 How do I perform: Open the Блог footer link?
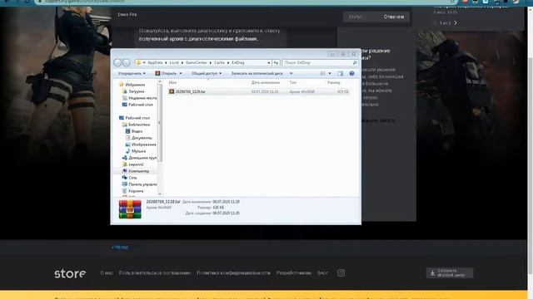(x=322, y=273)
